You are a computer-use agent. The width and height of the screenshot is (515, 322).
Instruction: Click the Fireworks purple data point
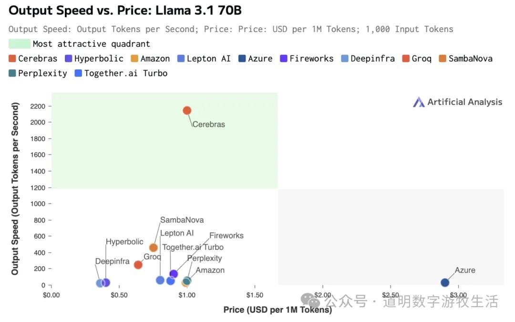click(174, 274)
